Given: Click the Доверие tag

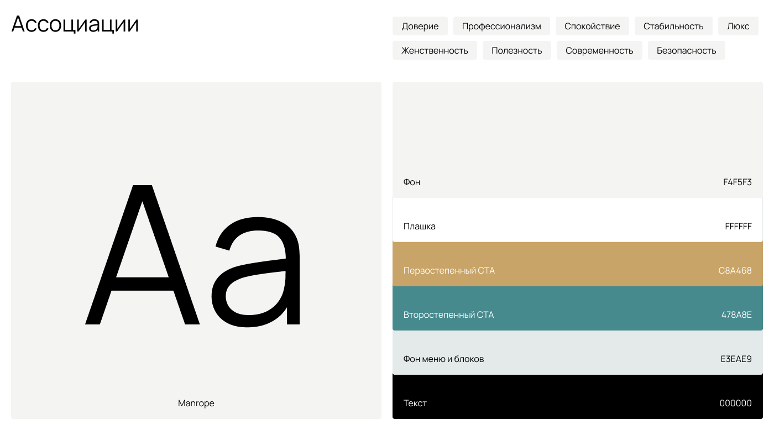Looking at the screenshot, I should click(x=420, y=26).
